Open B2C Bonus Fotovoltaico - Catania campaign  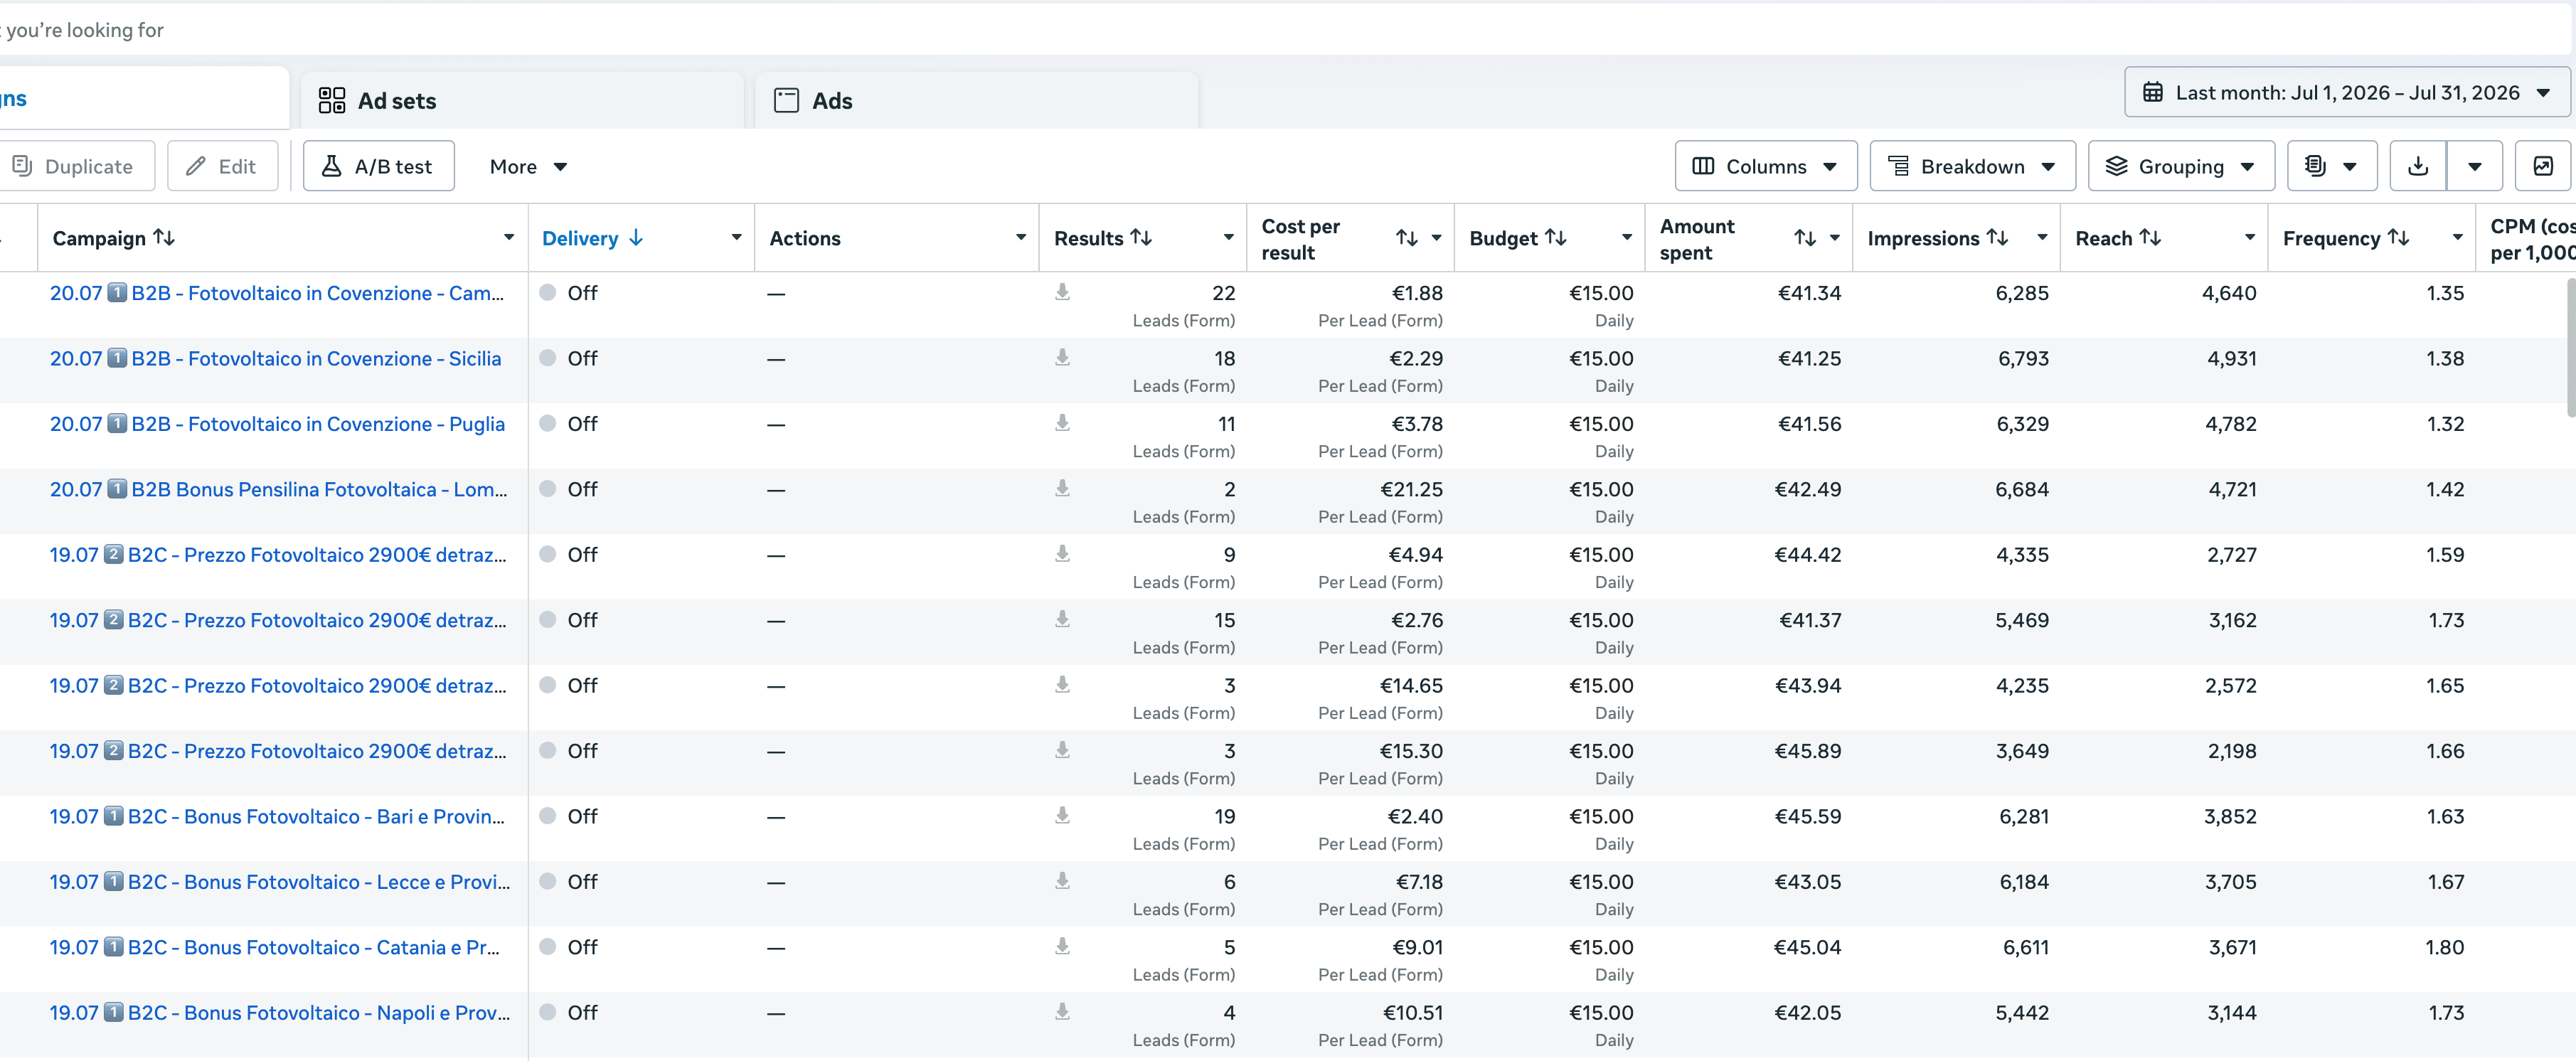275,947
